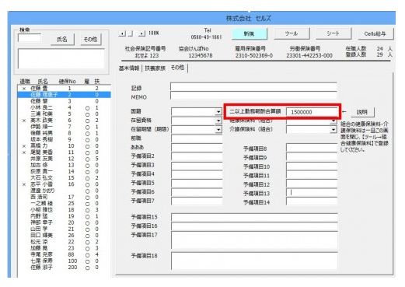The height and width of the screenshot is (287, 405).
Task: Switch to the 扶養家族 tab
Action: pyautogui.click(x=155, y=68)
